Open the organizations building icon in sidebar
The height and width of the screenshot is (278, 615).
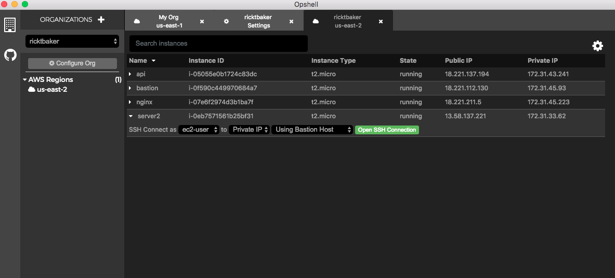[x=10, y=25]
